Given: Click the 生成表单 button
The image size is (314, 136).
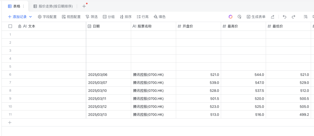Looking at the screenshot, I should [x=256, y=17].
